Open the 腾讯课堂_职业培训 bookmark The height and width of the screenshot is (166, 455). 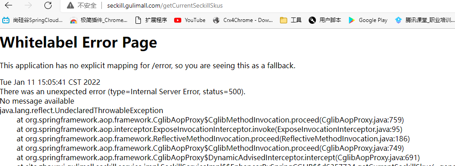pos(424,20)
